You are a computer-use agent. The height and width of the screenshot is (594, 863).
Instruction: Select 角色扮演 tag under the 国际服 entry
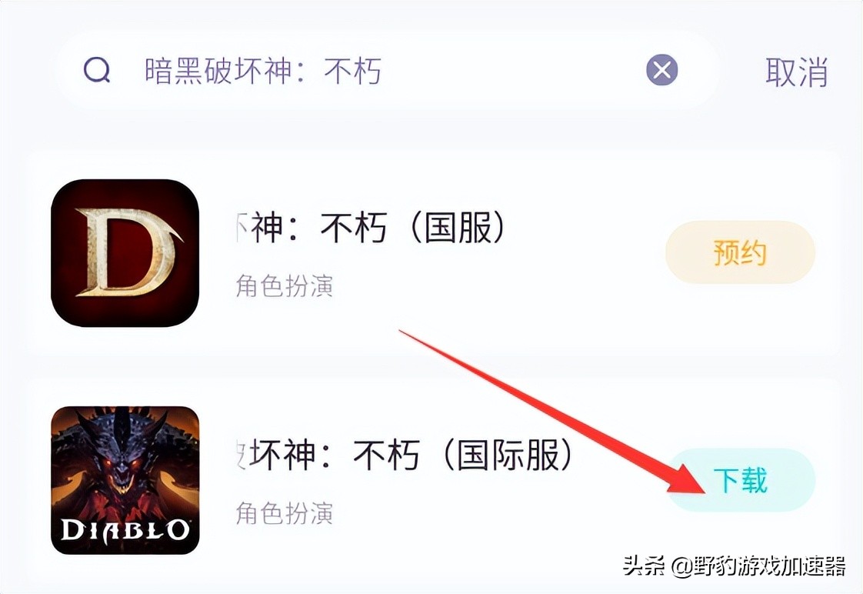tap(285, 514)
